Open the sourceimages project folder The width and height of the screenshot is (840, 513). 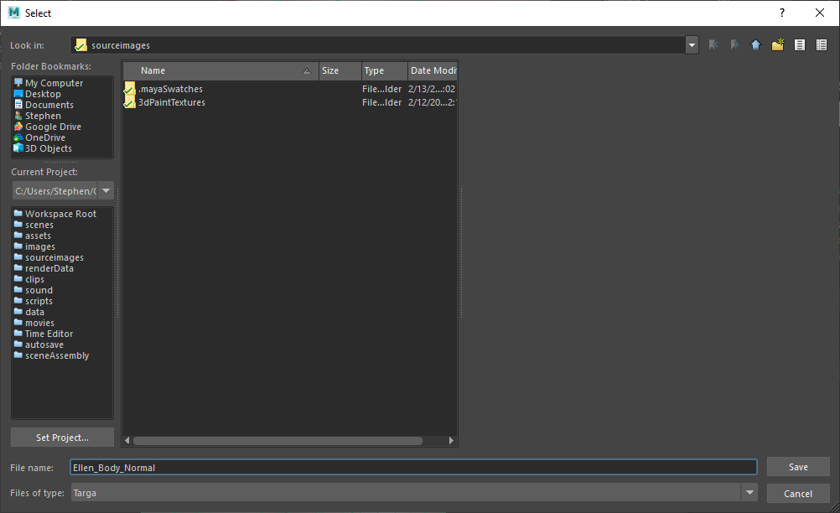click(x=54, y=257)
